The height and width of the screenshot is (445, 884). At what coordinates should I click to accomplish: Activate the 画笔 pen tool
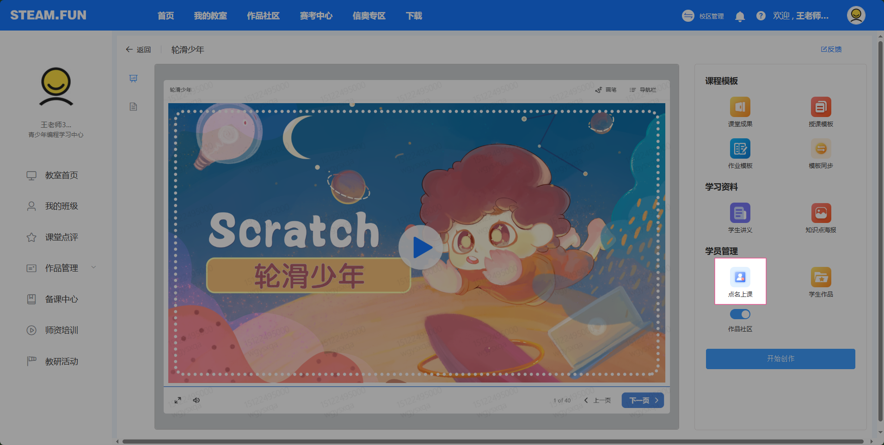tap(606, 90)
